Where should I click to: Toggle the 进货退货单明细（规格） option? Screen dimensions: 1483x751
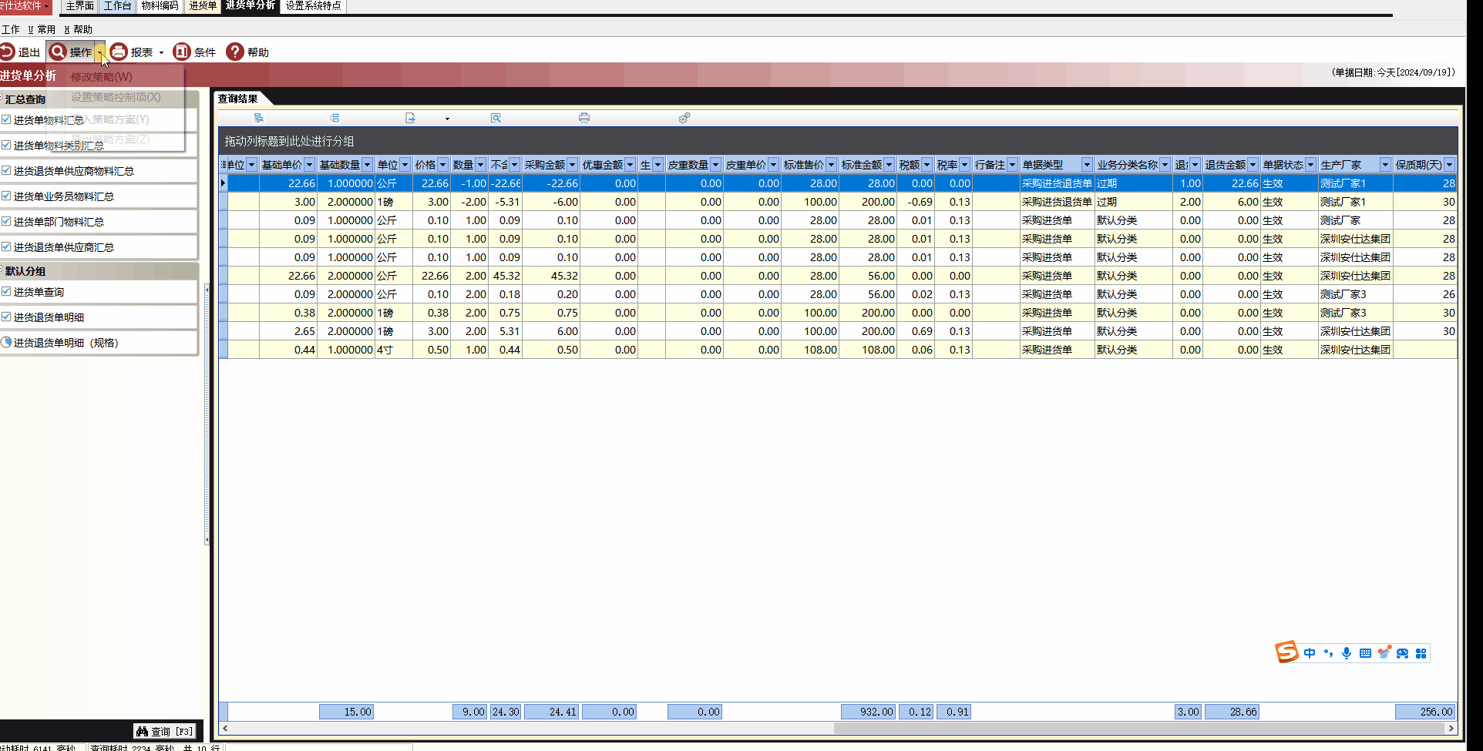click(6, 342)
